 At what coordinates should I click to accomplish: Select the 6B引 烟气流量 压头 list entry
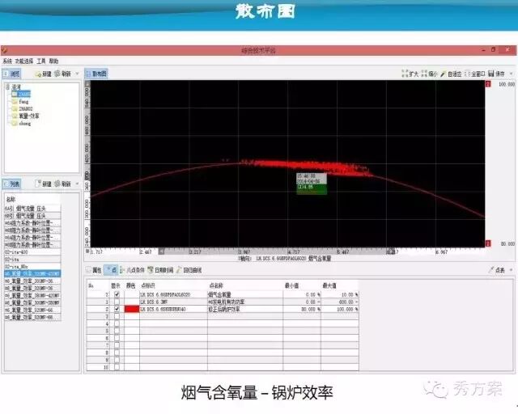click(32, 216)
